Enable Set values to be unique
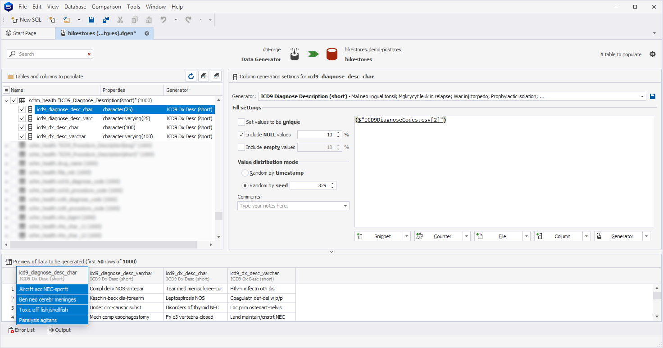This screenshot has width=663, height=348. (241, 122)
